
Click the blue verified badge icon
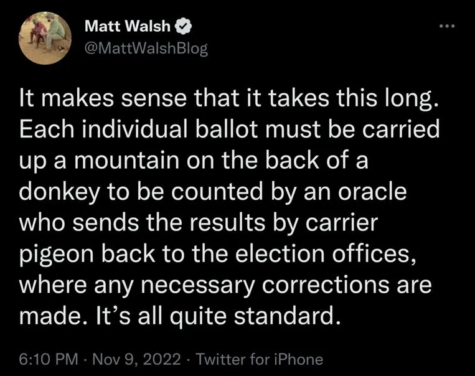(184, 28)
